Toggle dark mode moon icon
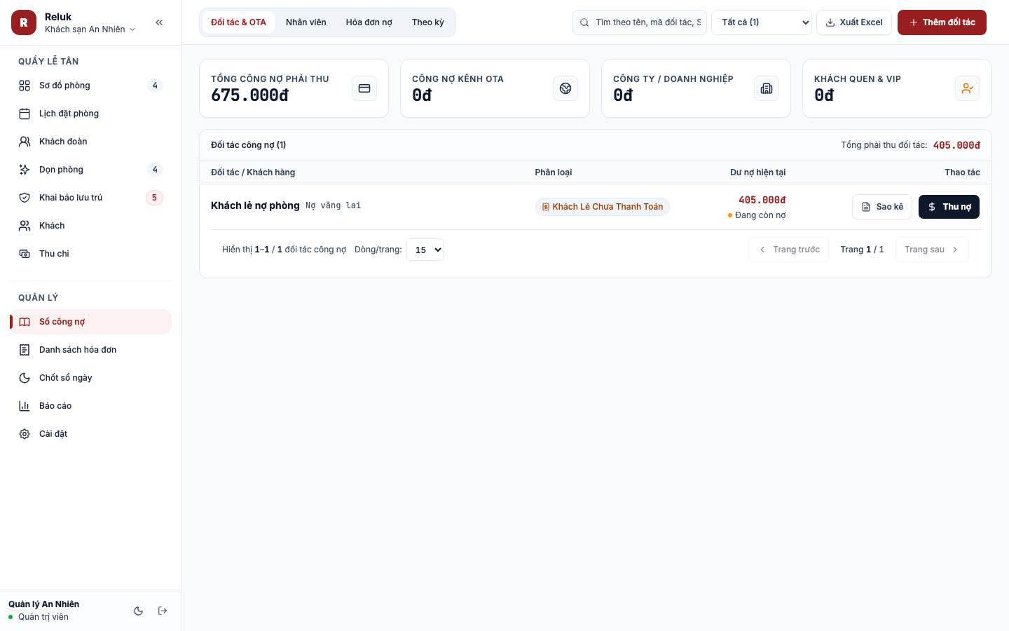1009x631 pixels. coord(139,611)
